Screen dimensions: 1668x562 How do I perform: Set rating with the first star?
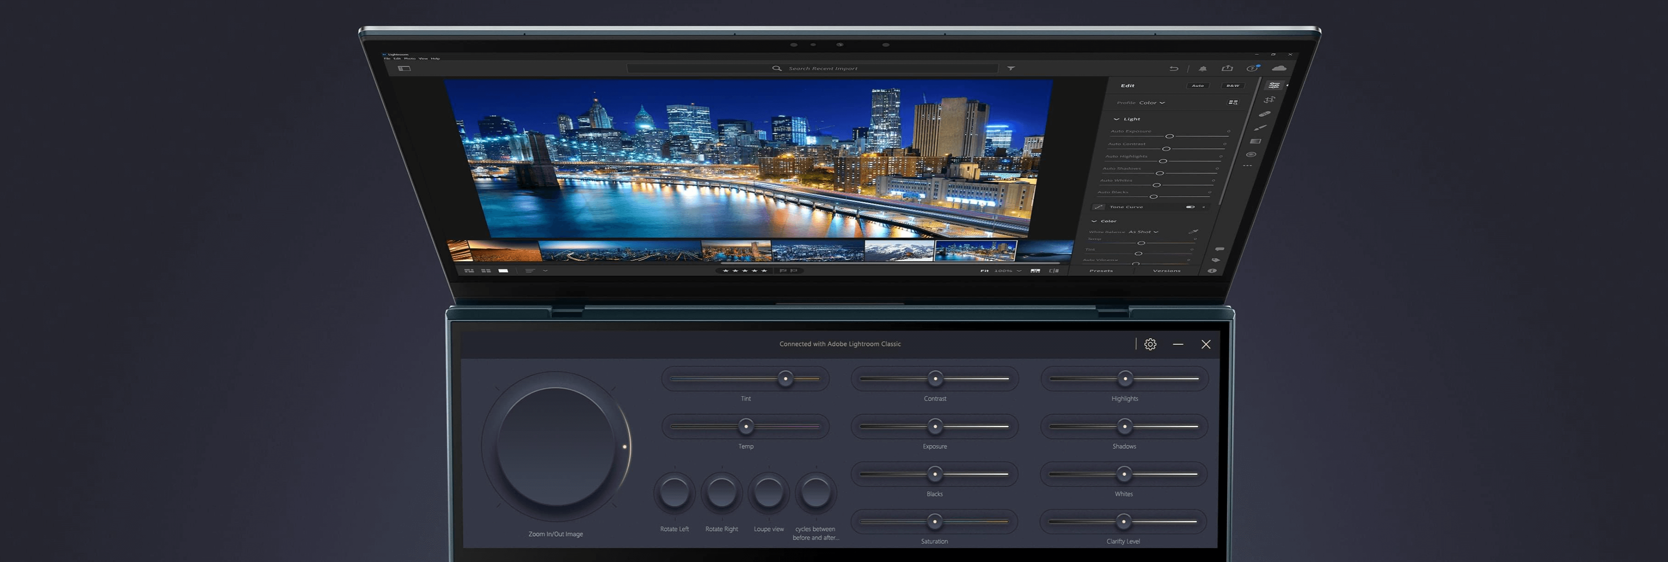725,271
